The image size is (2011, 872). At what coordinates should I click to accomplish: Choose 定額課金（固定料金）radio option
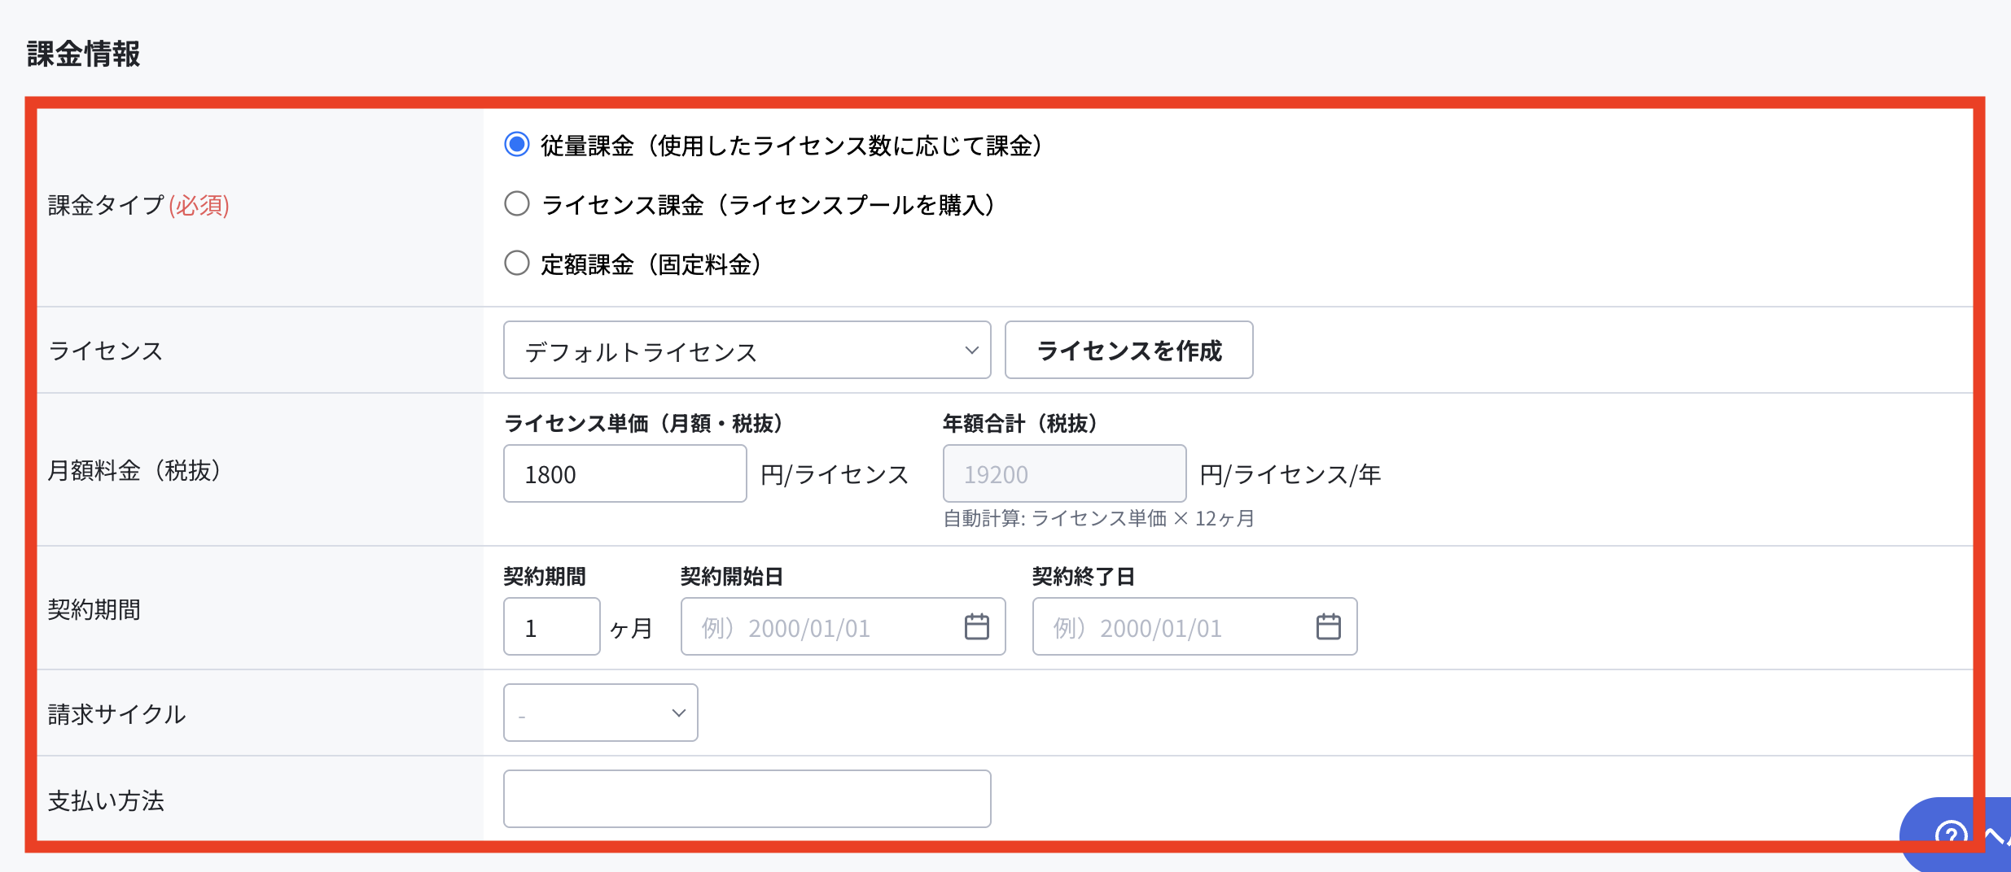tap(517, 263)
